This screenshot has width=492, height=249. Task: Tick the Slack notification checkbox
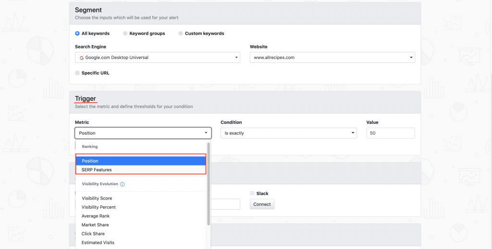[x=252, y=193]
